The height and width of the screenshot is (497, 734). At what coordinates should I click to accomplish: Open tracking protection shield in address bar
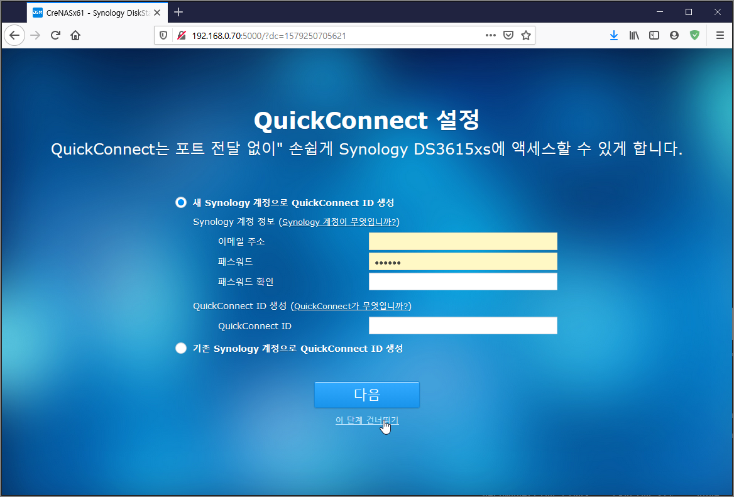click(163, 36)
